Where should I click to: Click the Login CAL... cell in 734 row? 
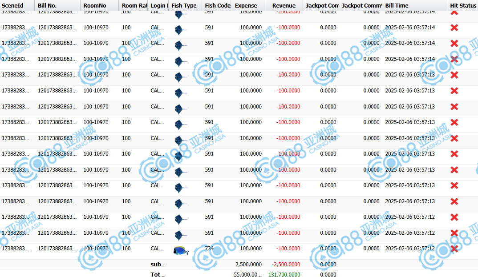pos(157,249)
